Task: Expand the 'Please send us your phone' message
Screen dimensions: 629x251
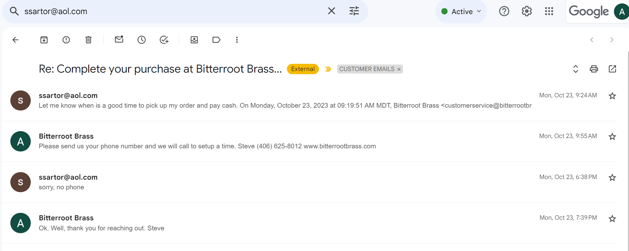Action: (x=207, y=146)
